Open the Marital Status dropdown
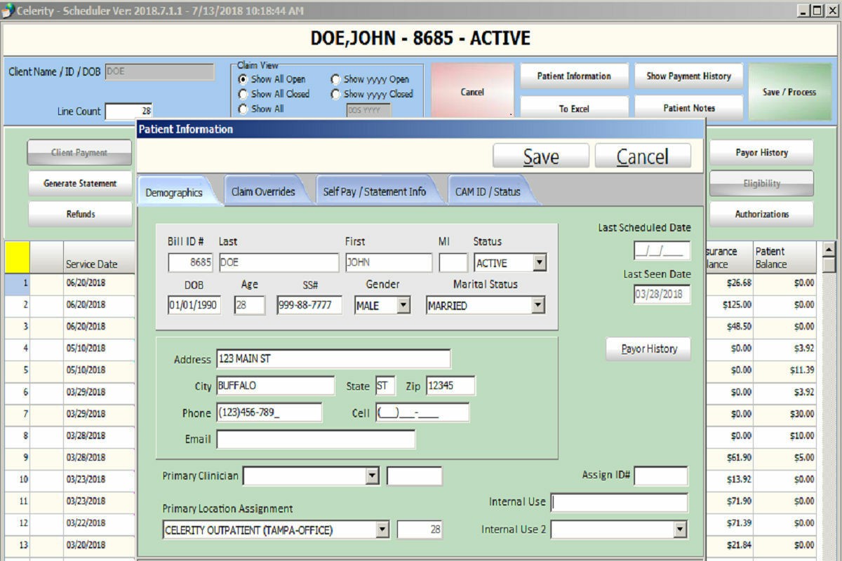The image size is (842, 561). (537, 305)
